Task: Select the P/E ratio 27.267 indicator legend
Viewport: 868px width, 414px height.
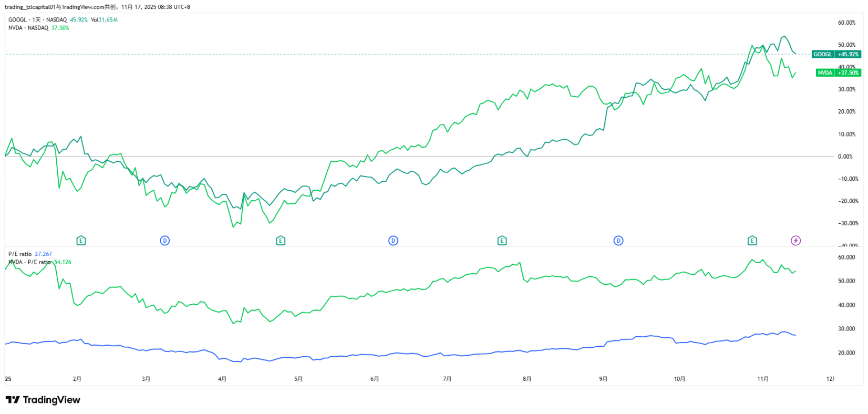Action: [30, 254]
